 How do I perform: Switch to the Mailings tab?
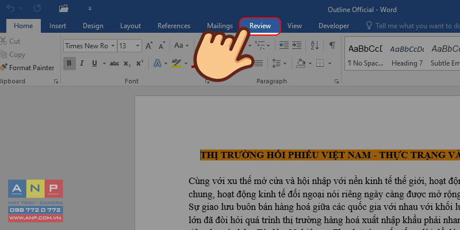(x=220, y=26)
